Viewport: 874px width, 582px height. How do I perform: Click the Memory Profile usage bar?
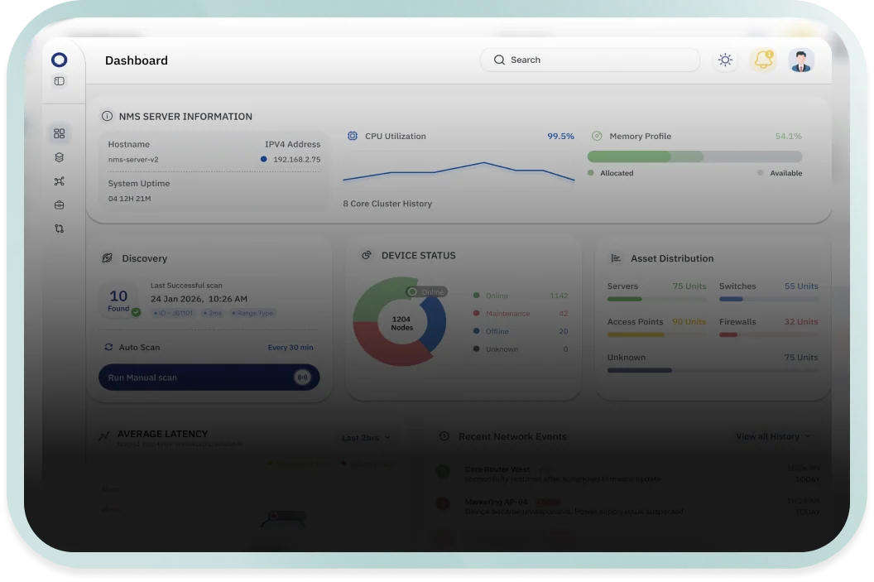pyautogui.click(x=694, y=156)
